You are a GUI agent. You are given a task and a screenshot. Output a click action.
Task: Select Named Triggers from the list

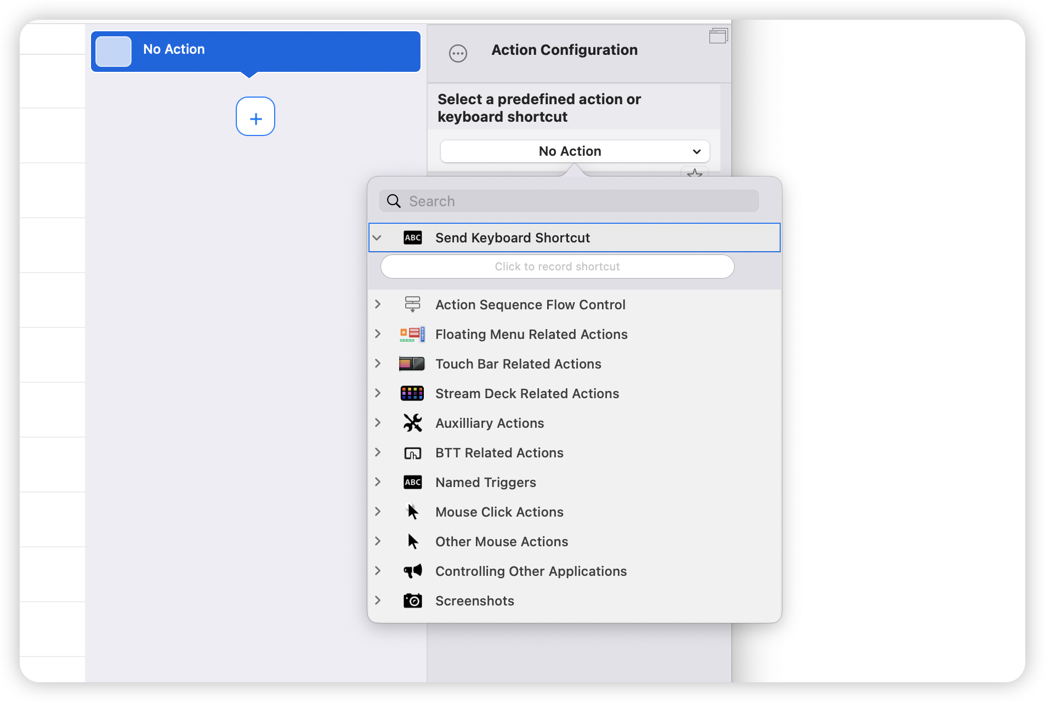point(486,483)
